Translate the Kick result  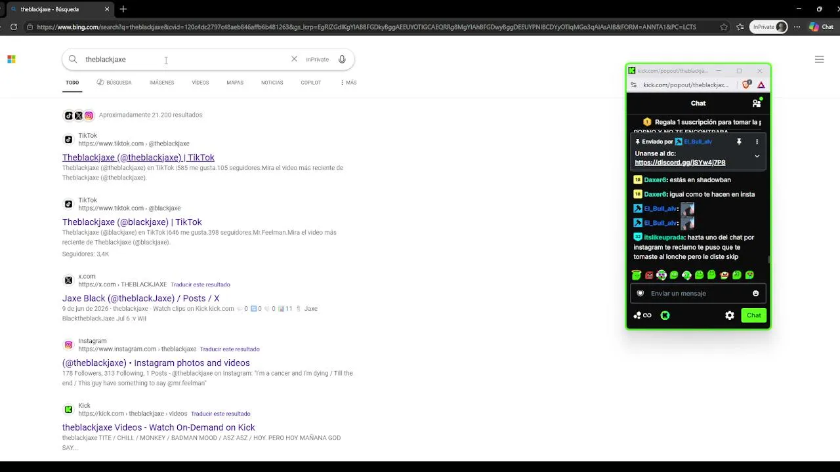[x=220, y=414]
